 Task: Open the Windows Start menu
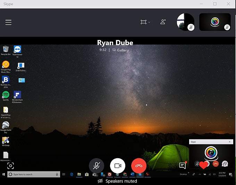click(3, 174)
